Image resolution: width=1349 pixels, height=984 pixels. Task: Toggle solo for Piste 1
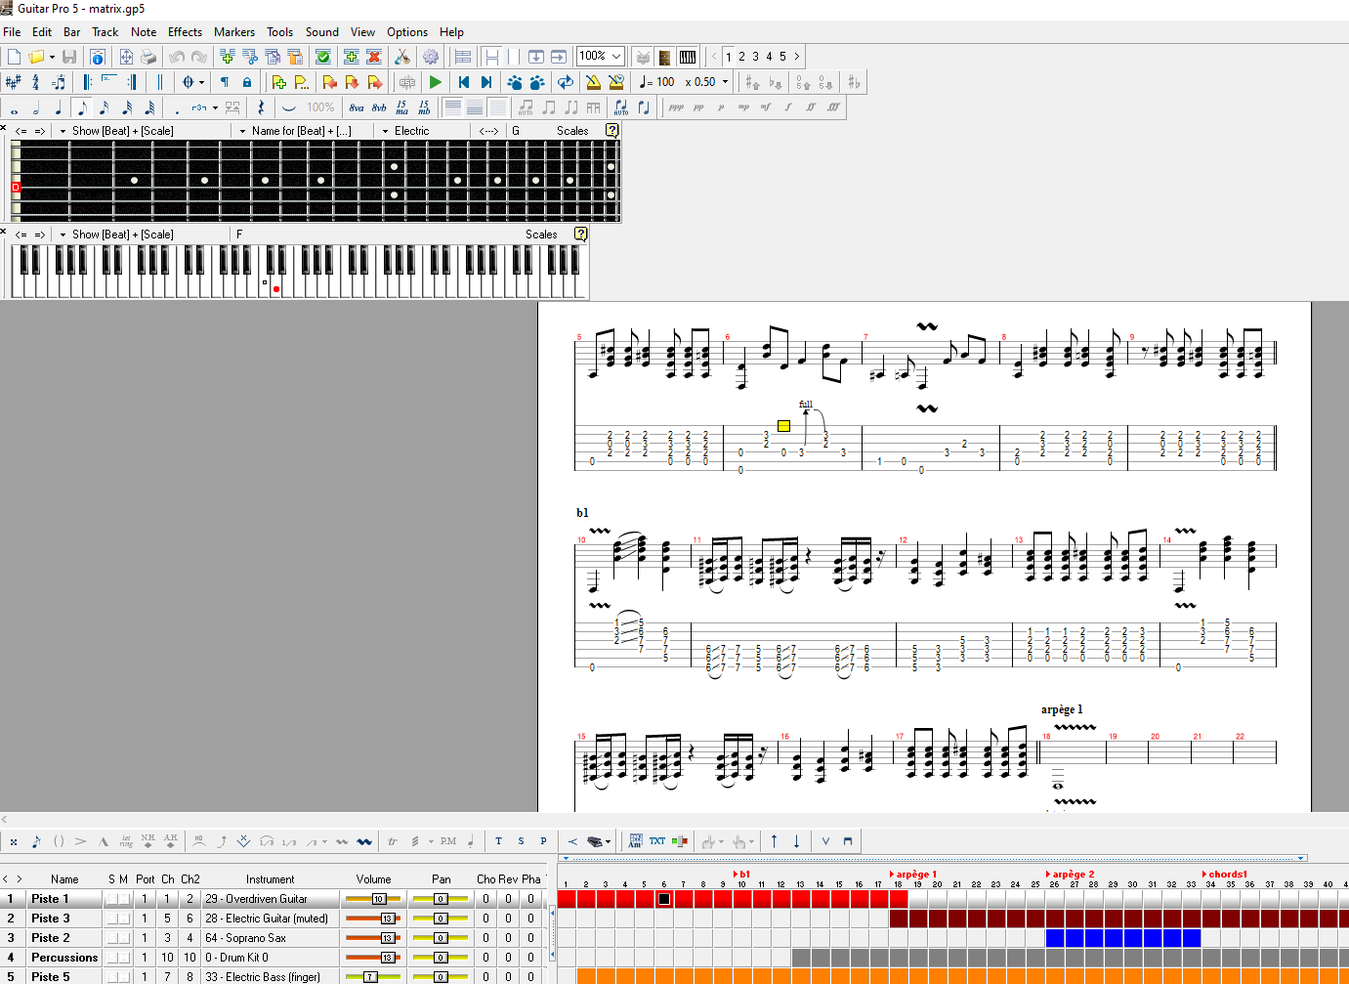pyautogui.click(x=112, y=899)
